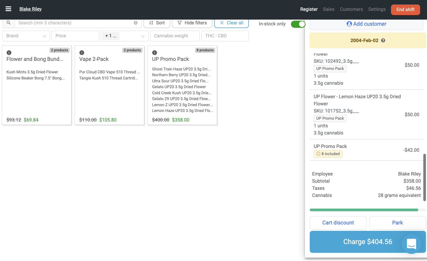Switch to the Sales tab

pyautogui.click(x=329, y=9)
